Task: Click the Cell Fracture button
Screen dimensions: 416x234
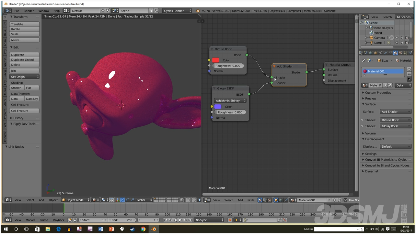Action: click(x=25, y=111)
